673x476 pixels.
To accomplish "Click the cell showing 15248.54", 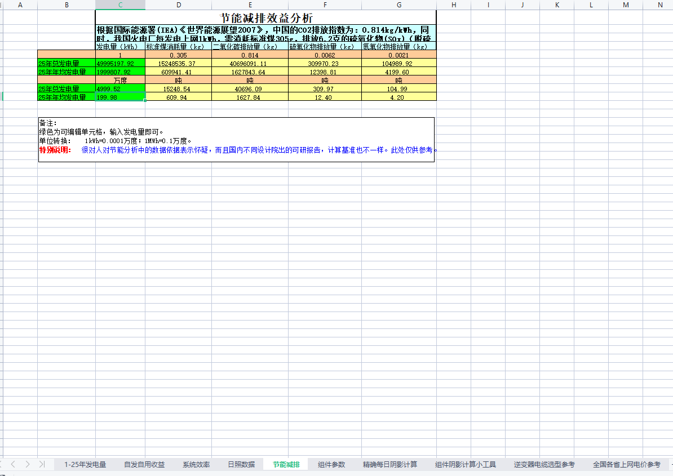I will coord(179,89).
